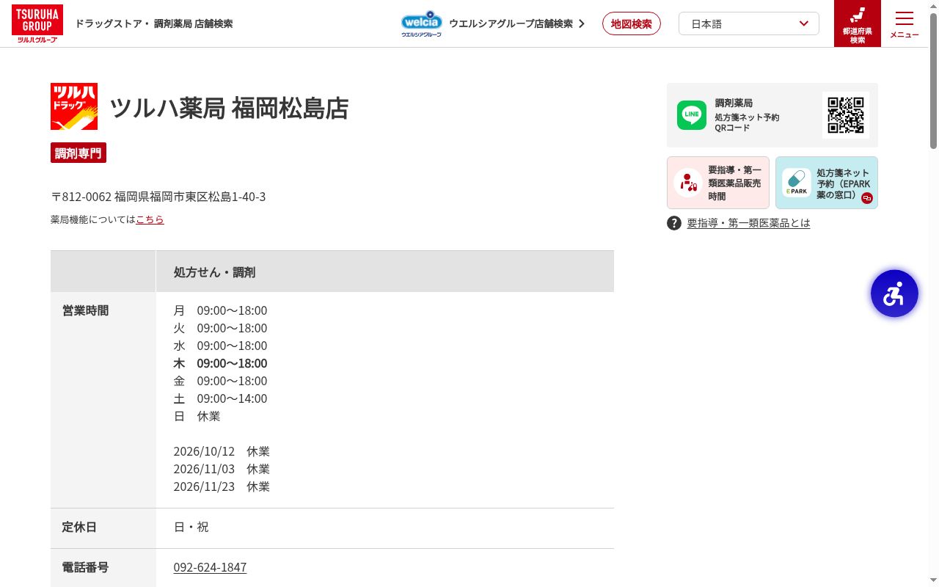Click the question mark help icon
Viewport: 939px width, 587px height.
tap(674, 223)
